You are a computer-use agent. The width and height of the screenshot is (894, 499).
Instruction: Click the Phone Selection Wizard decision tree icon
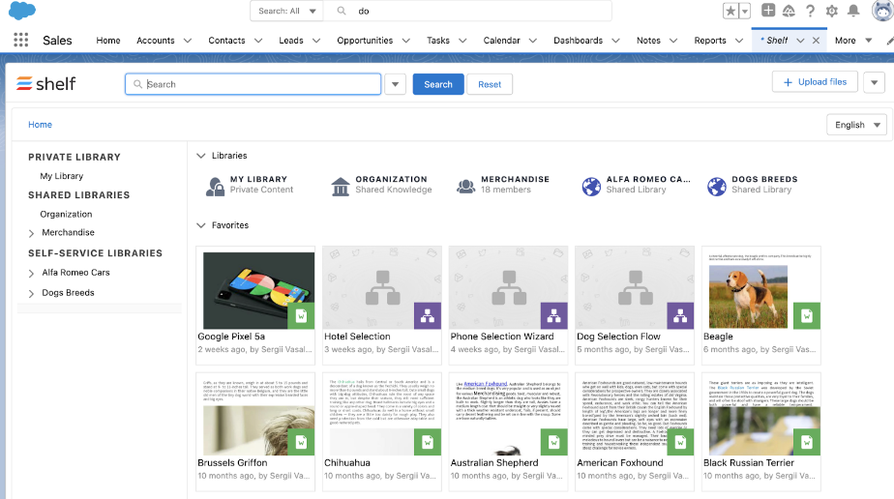tap(553, 315)
